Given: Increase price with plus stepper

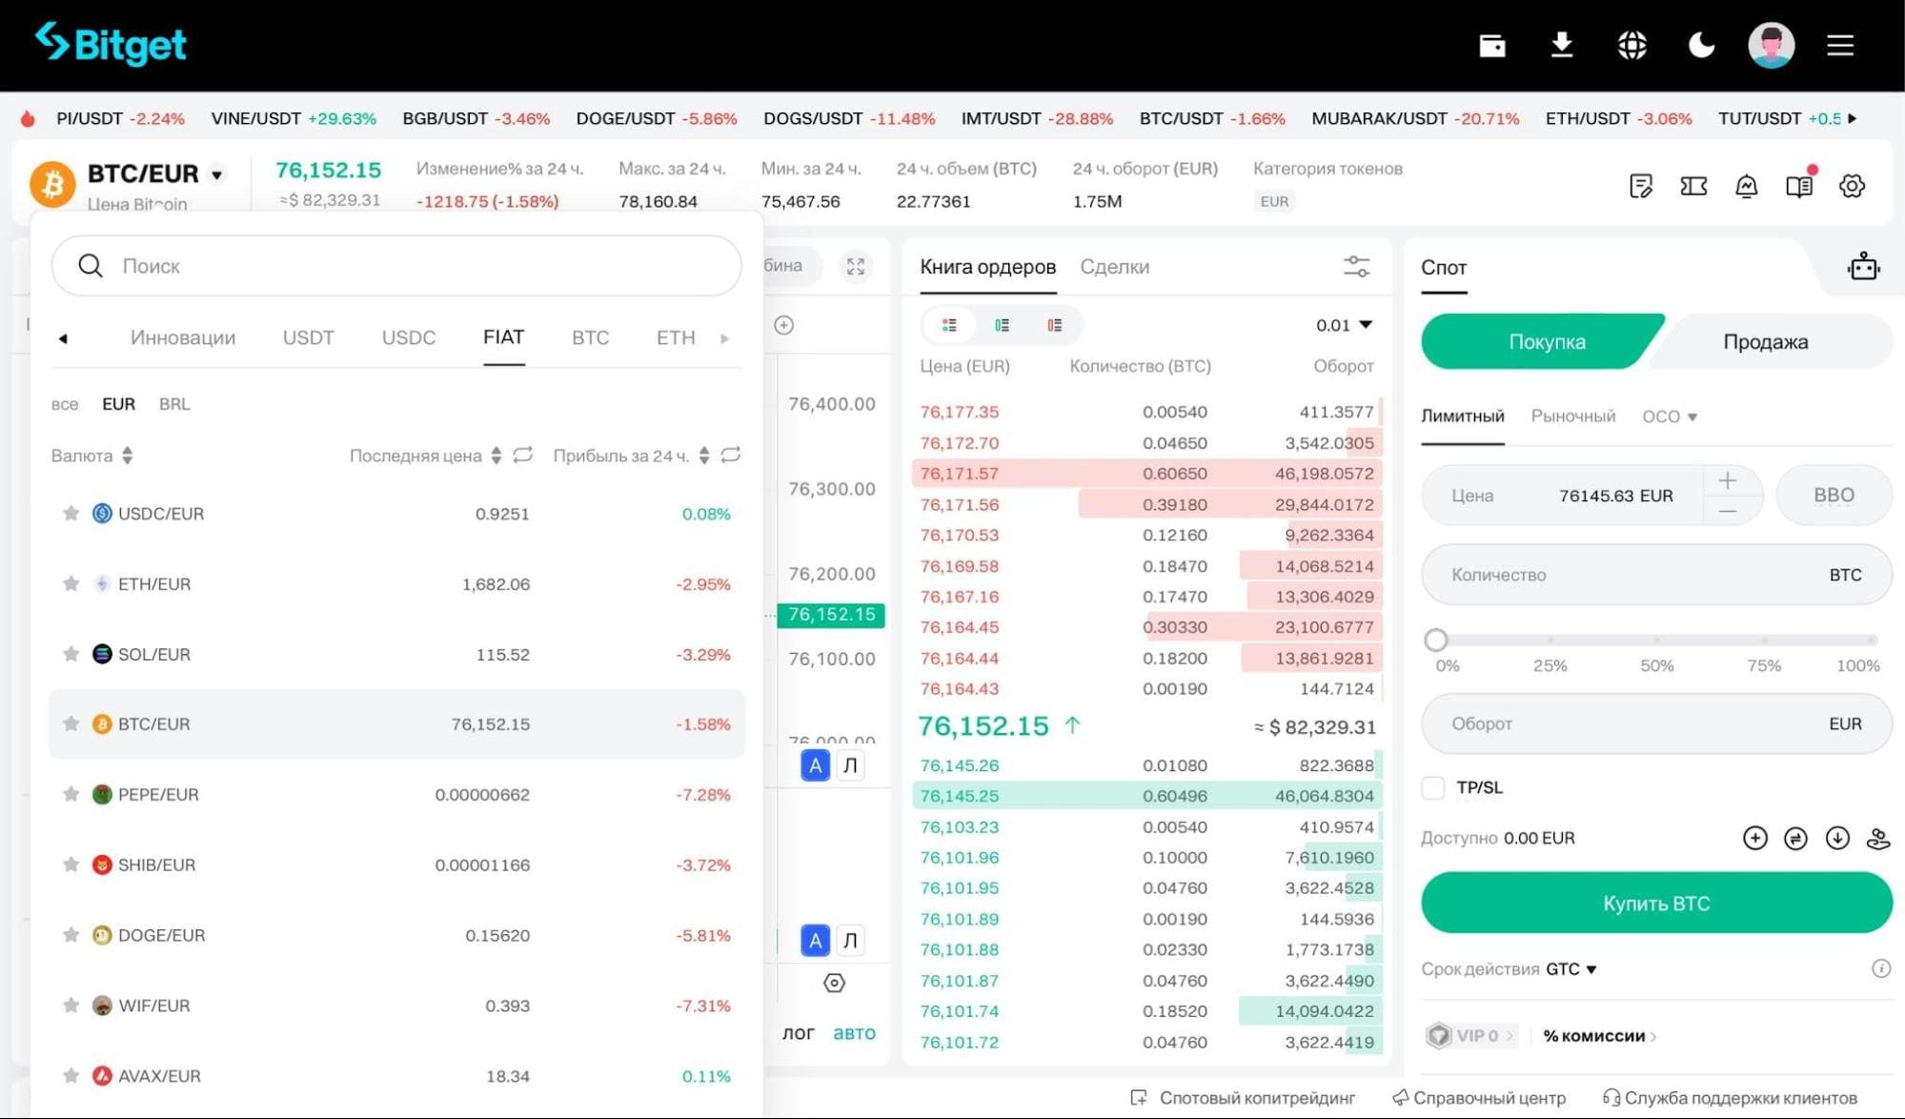Looking at the screenshot, I should [1727, 480].
